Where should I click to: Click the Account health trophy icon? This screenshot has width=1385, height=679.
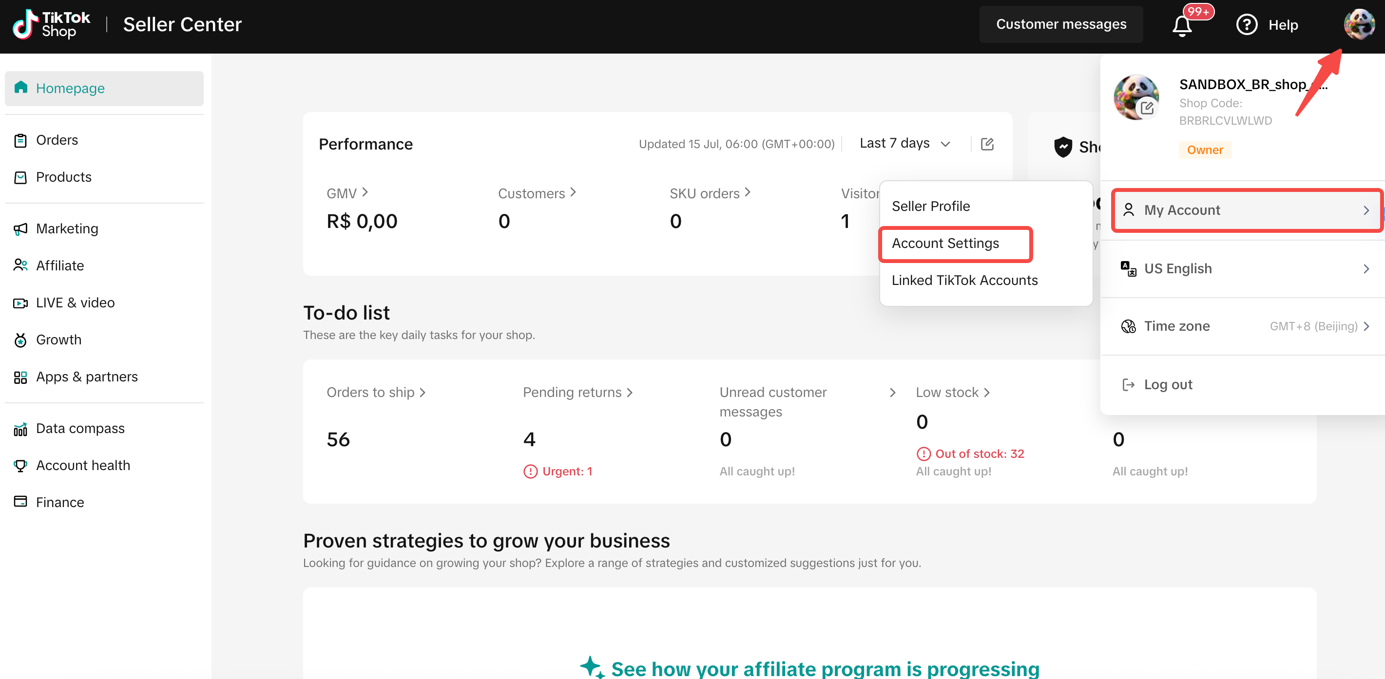[20, 466]
